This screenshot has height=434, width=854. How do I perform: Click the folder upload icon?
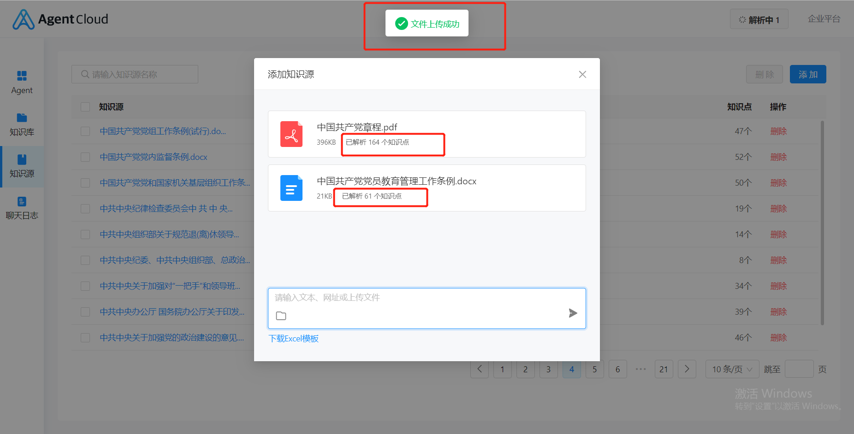click(x=281, y=316)
